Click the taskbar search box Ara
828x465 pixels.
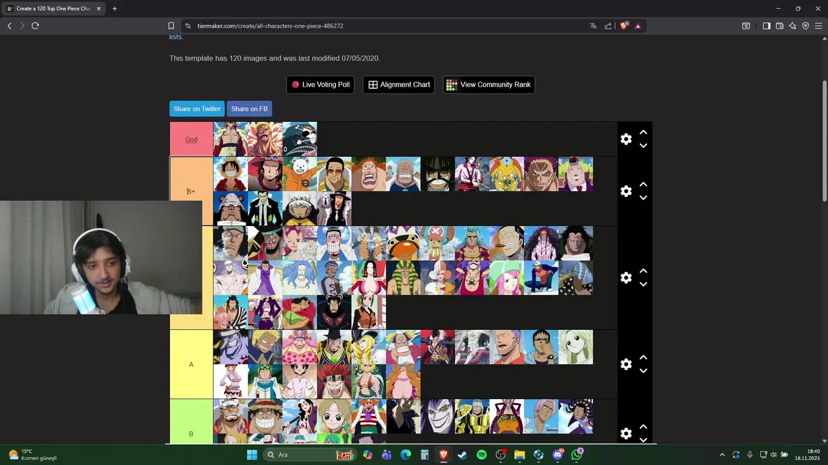coord(310,455)
